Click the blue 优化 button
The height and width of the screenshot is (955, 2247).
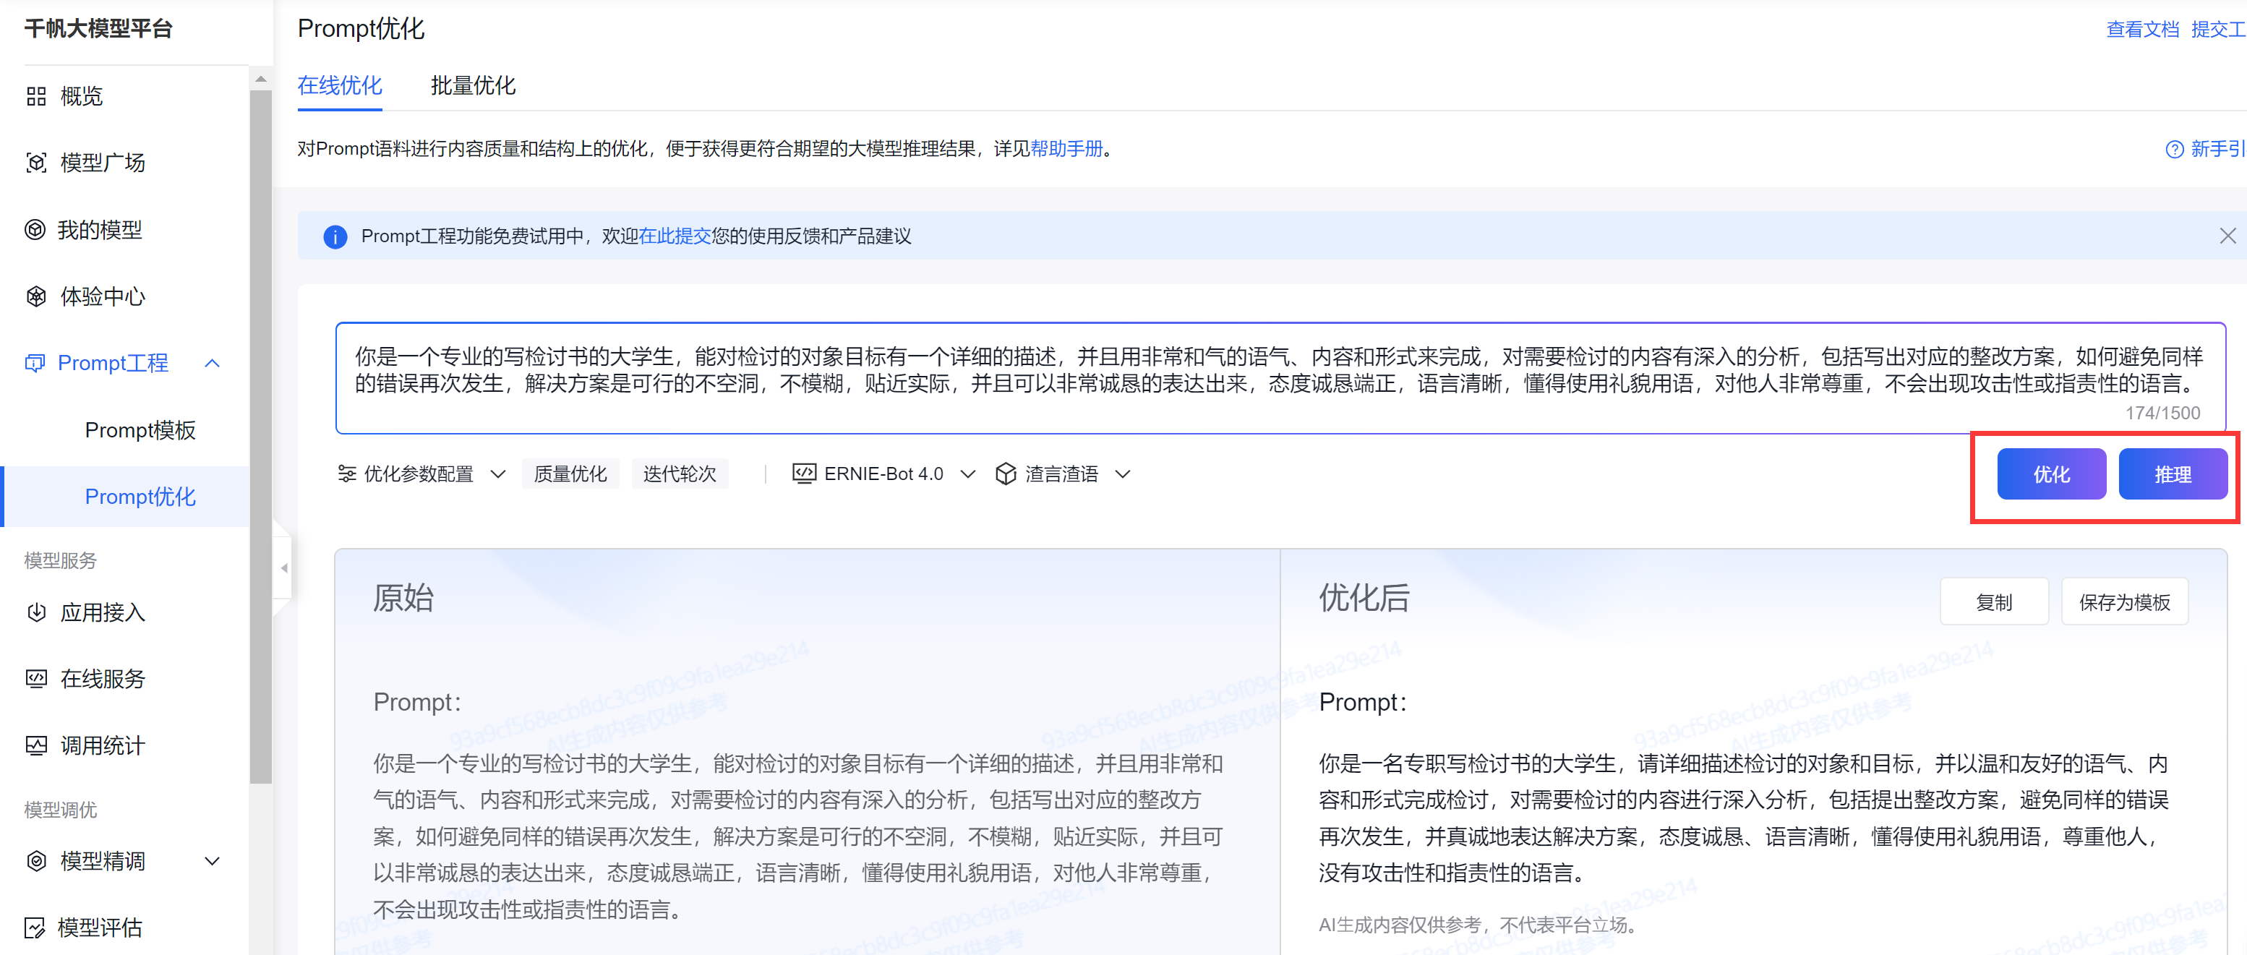point(2051,474)
